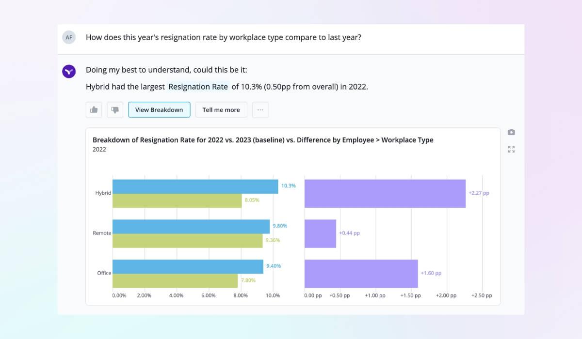The width and height of the screenshot is (582, 339).
Task: Click the +0.44 pp value label
Action: pyautogui.click(x=349, y=233)
